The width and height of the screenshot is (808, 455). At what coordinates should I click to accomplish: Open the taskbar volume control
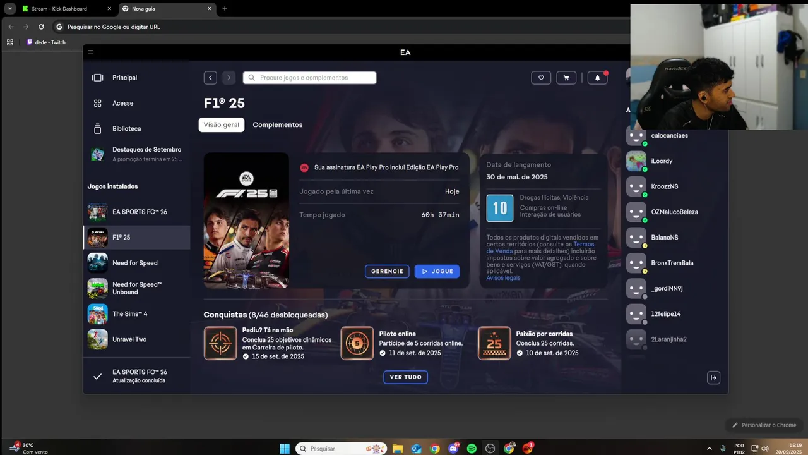click(765, 449)
